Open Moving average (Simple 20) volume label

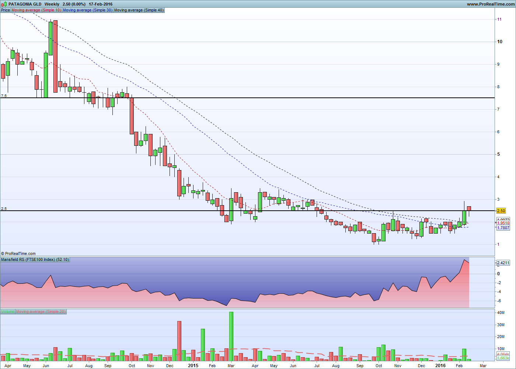[41, 311]
